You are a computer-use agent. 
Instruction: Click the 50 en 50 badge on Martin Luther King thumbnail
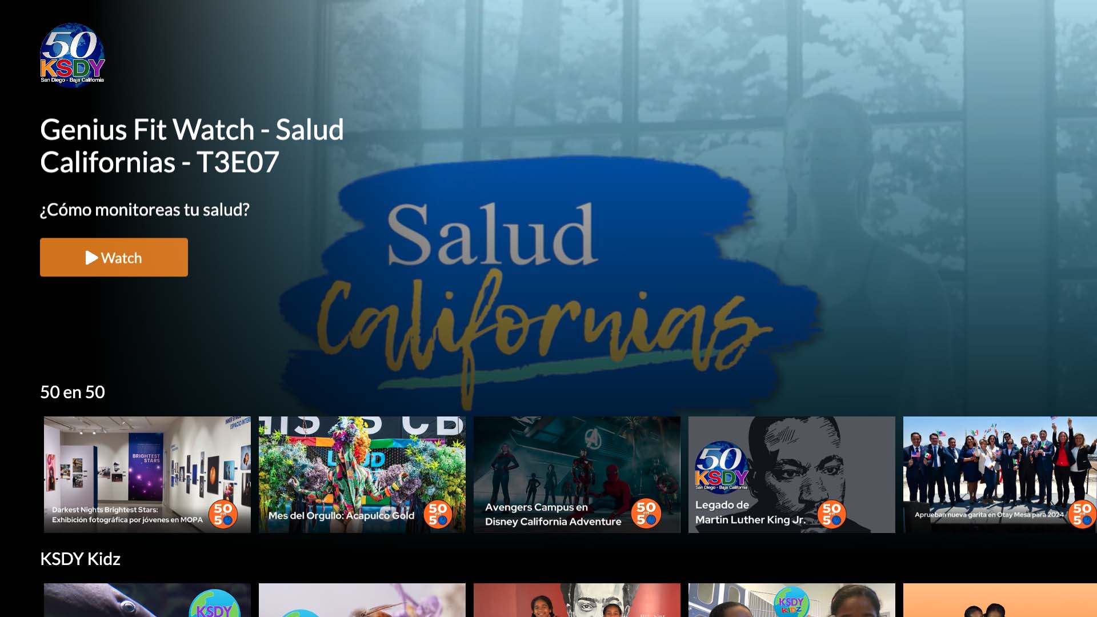(832, 514)
